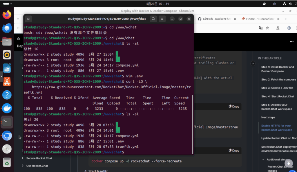Click the docs home icon on the page

click(x=18, y=39)
